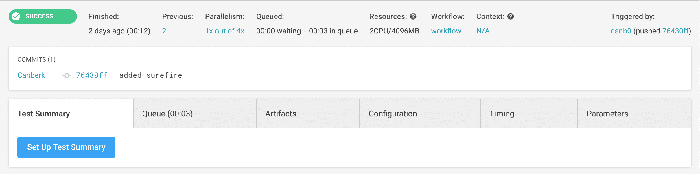Select the Test Summary tab
The width and height of the screenshot is (700, 174).
click(43, 114)
